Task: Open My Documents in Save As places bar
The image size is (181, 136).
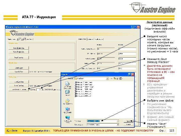Action: click(68, 101)
